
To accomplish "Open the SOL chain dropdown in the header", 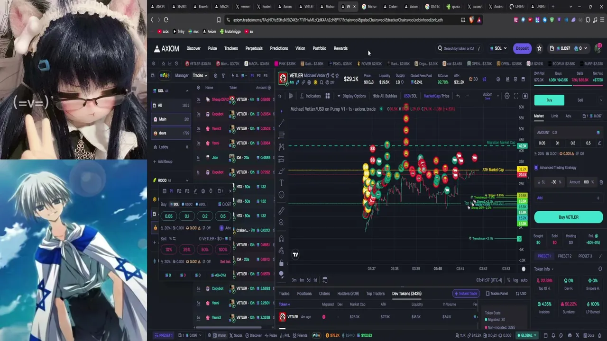I will (498, 48).
